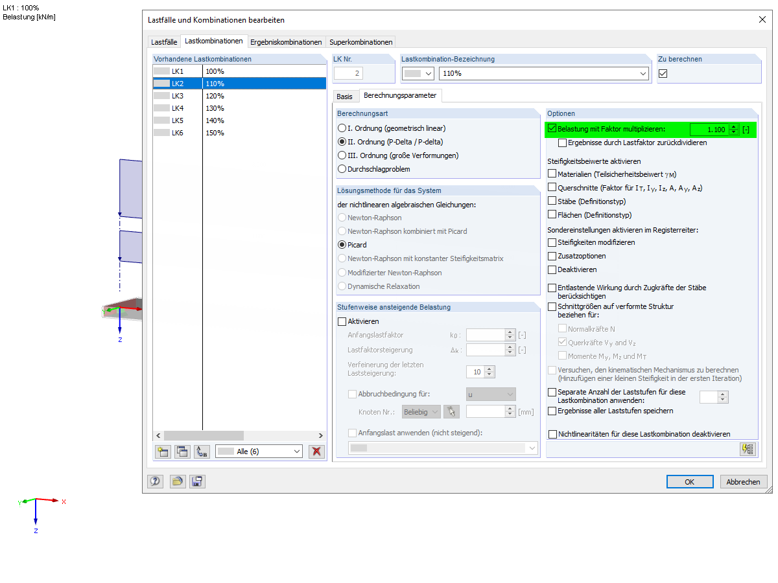Select LK5 140% in combination list
778x583 pixels.
[239, 120]
